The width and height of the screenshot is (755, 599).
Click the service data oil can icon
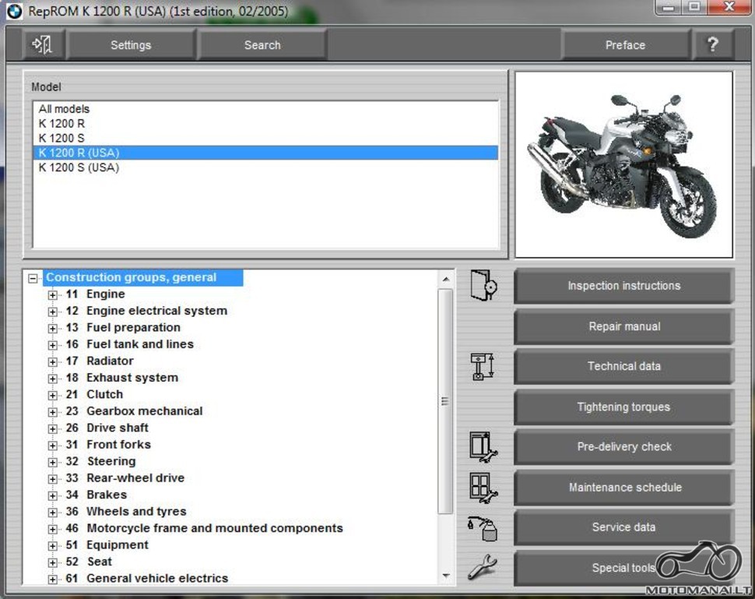[x=483, y=528]
